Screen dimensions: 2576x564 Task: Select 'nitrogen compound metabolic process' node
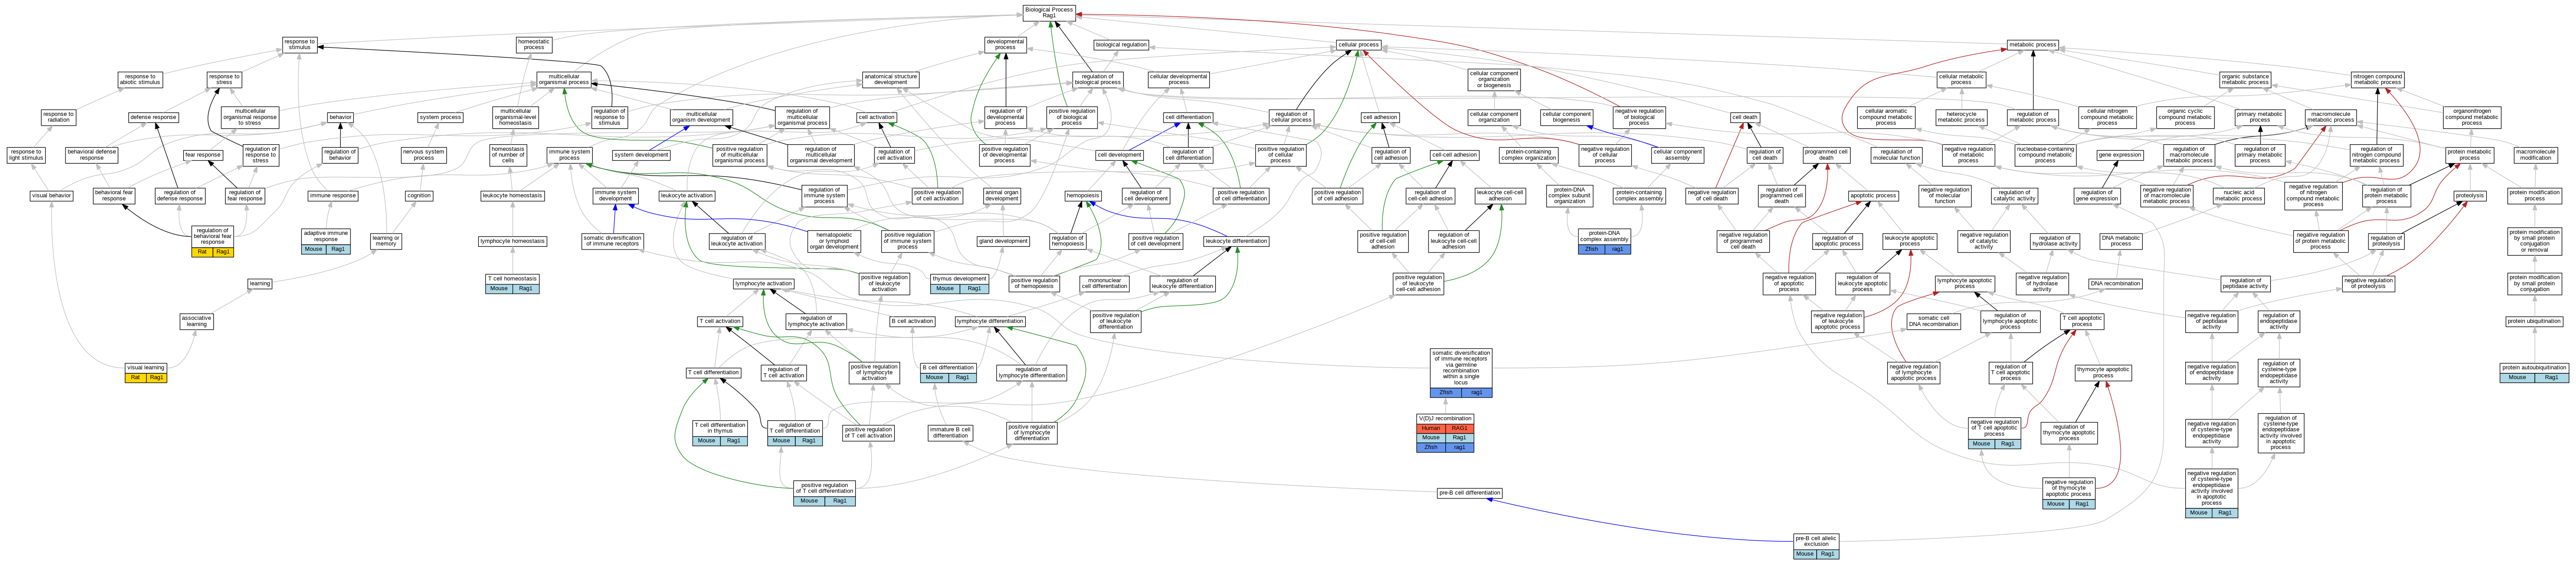pos(2377,79)
